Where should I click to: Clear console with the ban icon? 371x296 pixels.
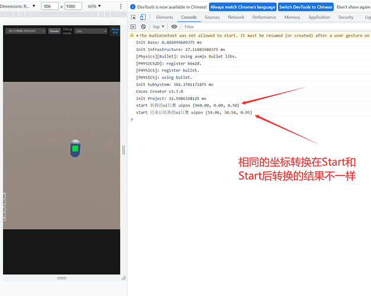tap(143, 27)
